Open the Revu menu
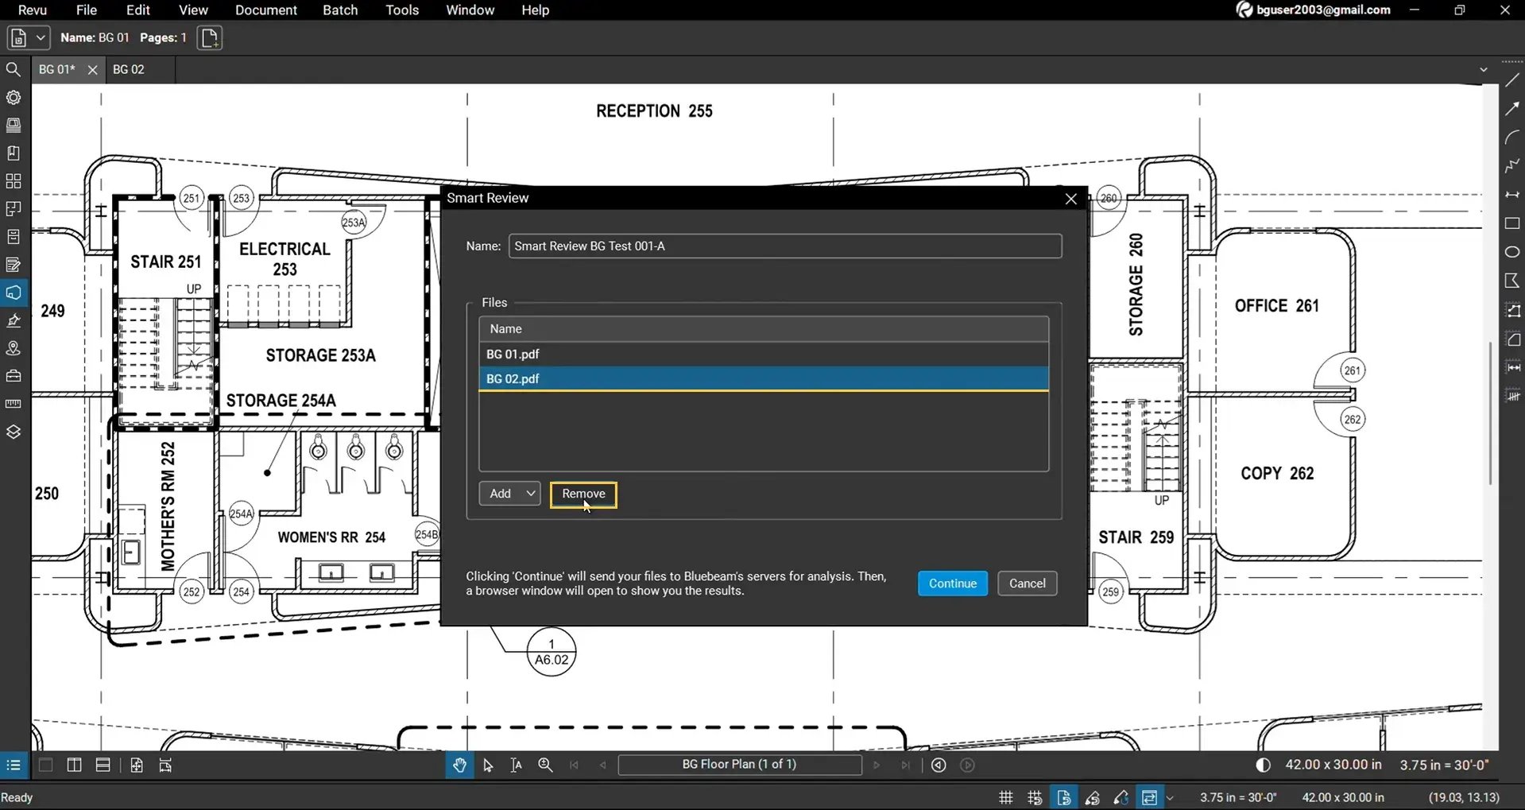 pyautogui.click(x=33, y=10)
